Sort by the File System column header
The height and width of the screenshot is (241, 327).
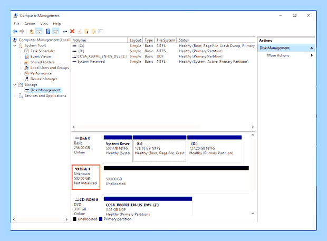click(x=166, y=40)
